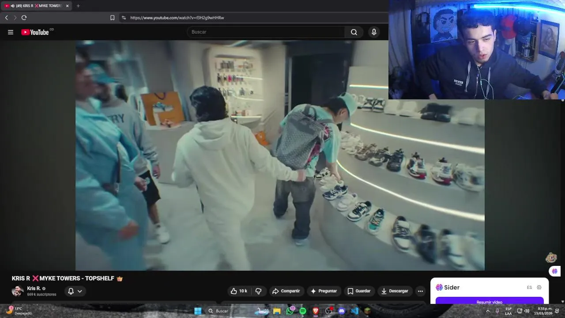
Task: Open clock and calendar 9:55 p.m.
Action: [543, 311]
